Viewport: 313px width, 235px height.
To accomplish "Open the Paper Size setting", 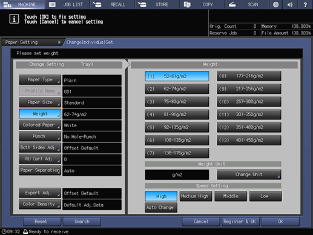I will pyautogui.click(x=40, y=102).
